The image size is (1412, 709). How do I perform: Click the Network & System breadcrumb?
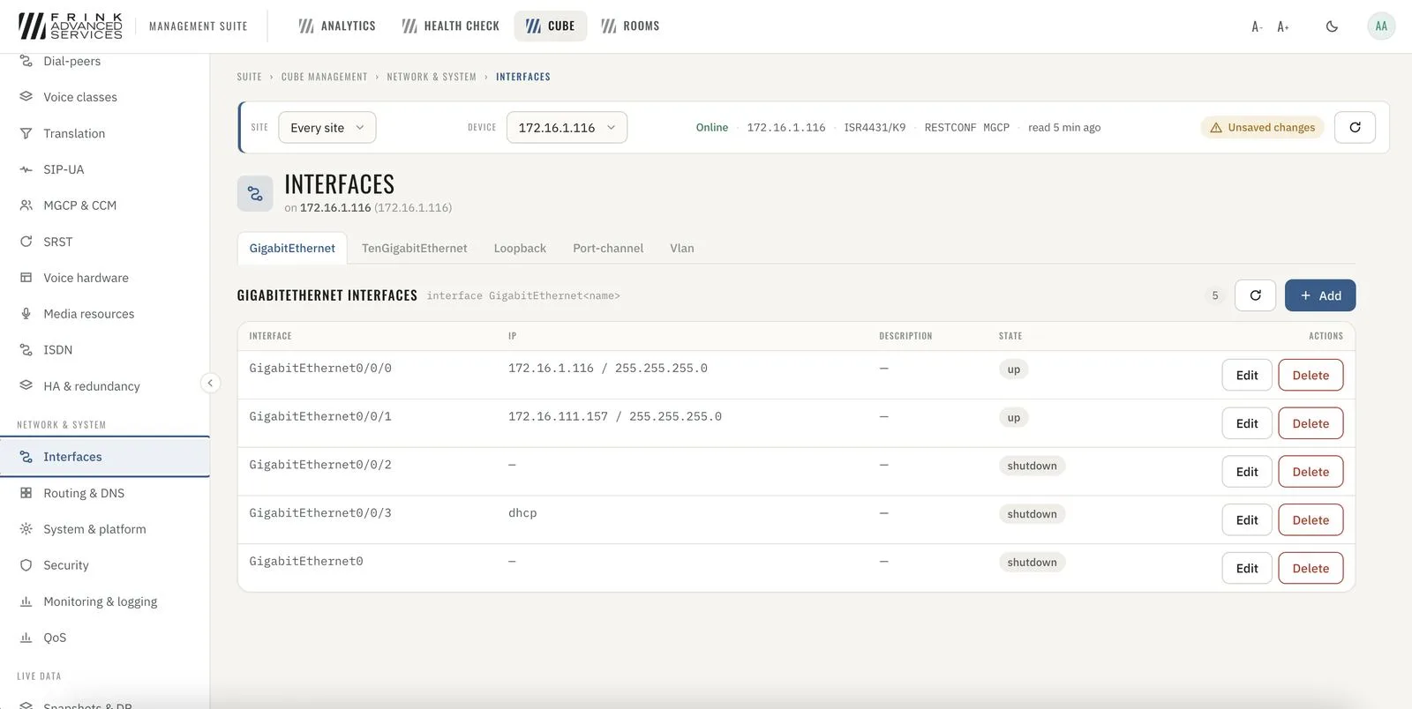click(x=432, y=77)
